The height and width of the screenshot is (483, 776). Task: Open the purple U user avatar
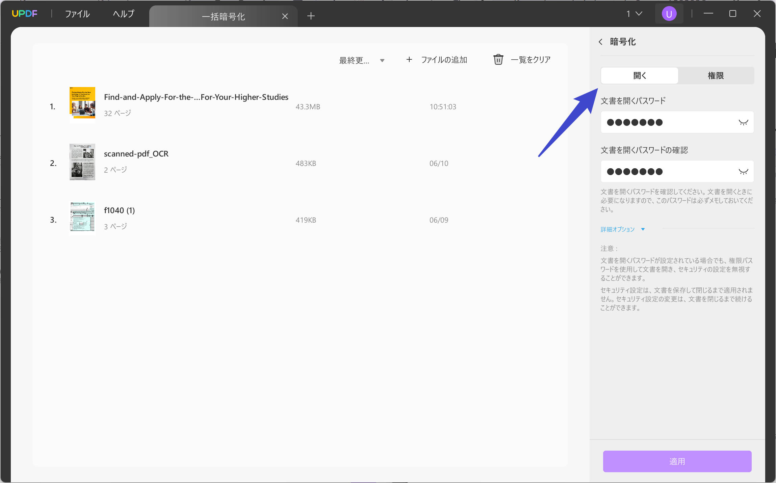[669, 14]
